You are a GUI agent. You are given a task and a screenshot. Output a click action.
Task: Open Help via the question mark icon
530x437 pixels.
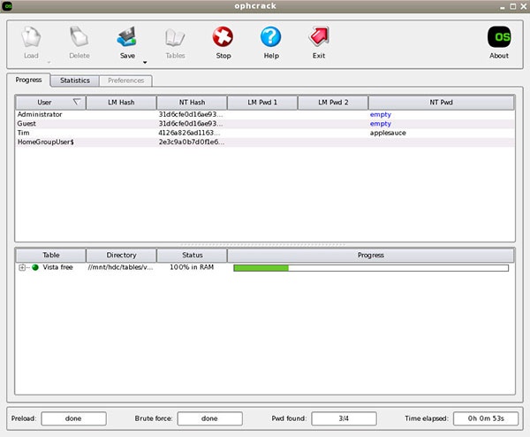[x=271, y=38]
